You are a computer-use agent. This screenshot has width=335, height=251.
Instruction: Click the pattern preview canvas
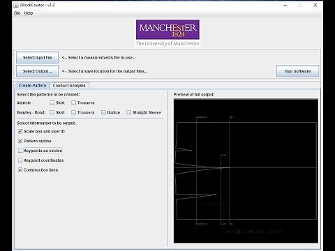[x=246, y=171]
